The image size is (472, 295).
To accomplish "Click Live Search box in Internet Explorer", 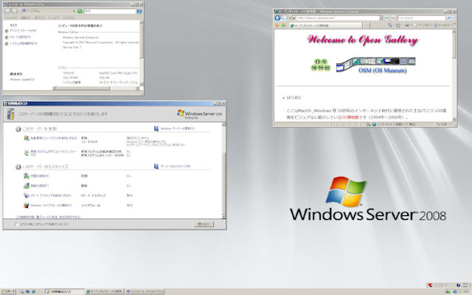I will pos(421,18).
